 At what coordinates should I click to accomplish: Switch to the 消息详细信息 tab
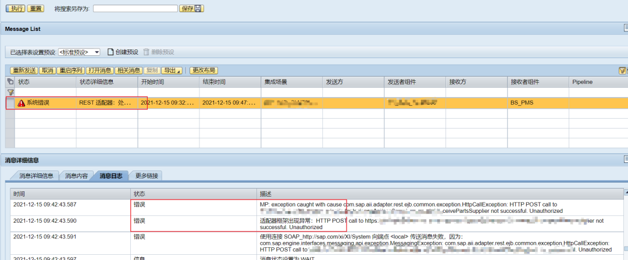pos(36,176)
